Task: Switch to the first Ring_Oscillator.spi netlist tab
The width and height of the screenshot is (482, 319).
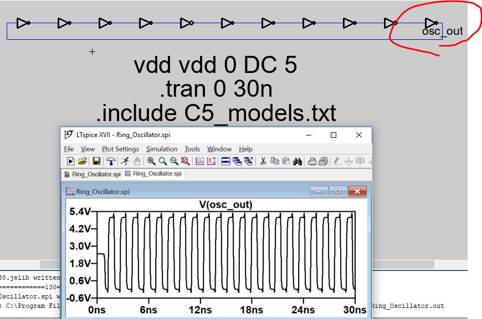Action: click(x=92, y=174)
